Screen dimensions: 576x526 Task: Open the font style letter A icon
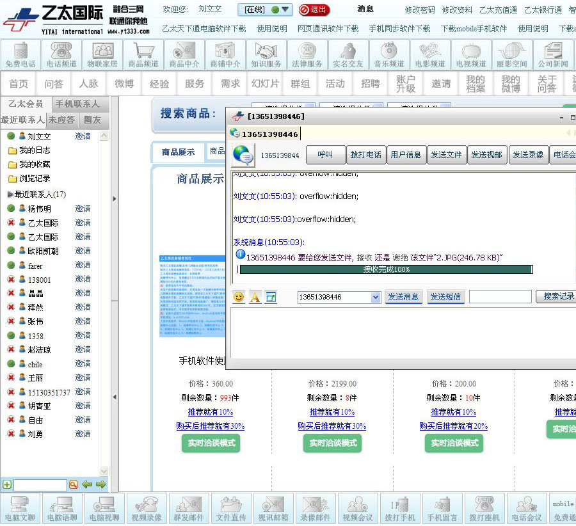(x=255, y=297)
